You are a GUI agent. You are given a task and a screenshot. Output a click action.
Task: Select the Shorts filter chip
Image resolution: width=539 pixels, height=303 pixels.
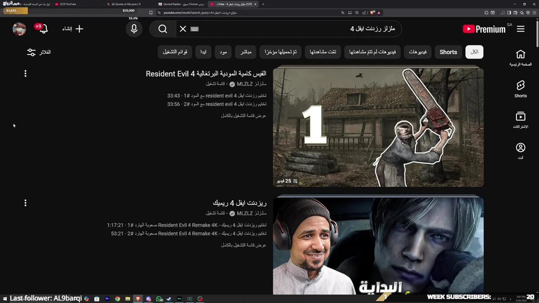pos(448,52)
